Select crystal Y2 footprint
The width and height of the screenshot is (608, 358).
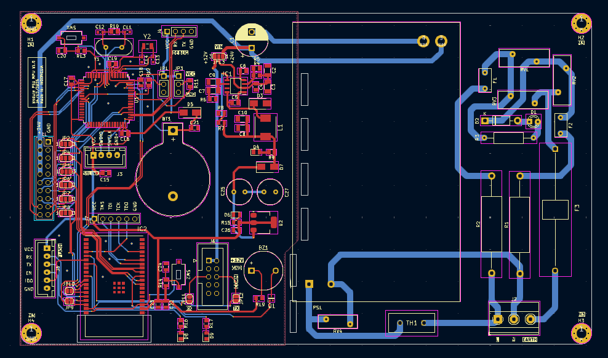[x=148, y=48]
